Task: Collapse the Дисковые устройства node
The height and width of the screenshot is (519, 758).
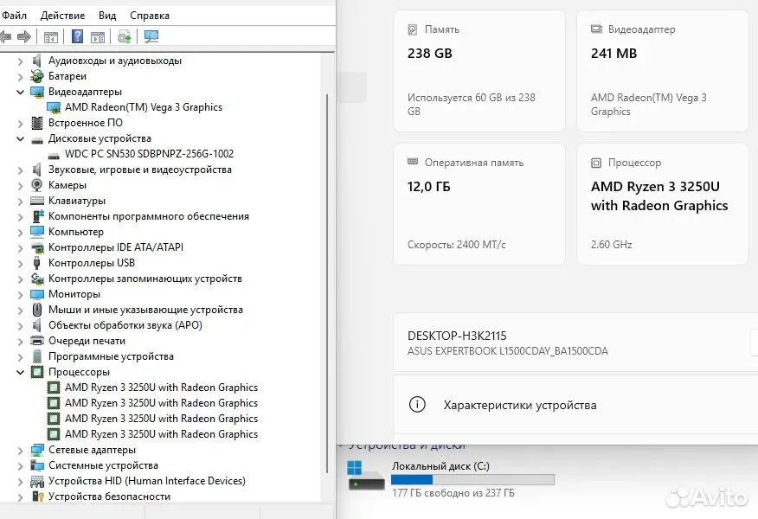Action: point(20,138)
